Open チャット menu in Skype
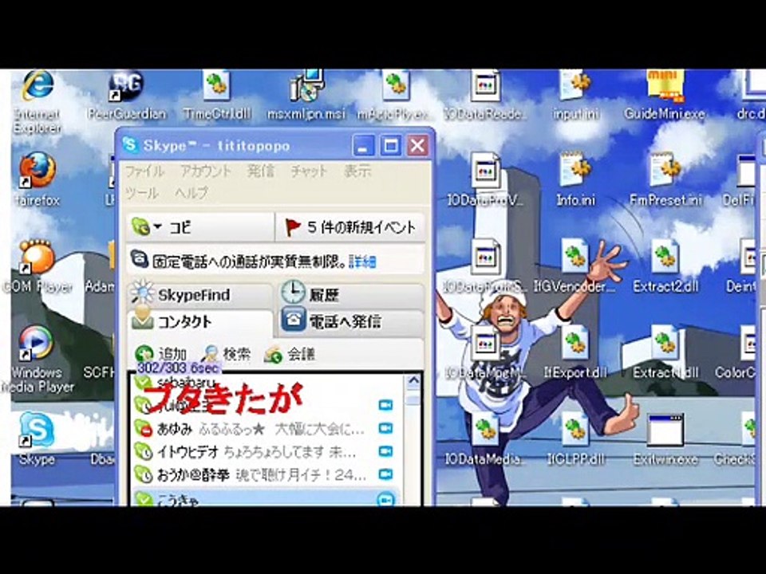Viewport: 766px width, 574px height. pyautogui.click(x=308, y=171)
